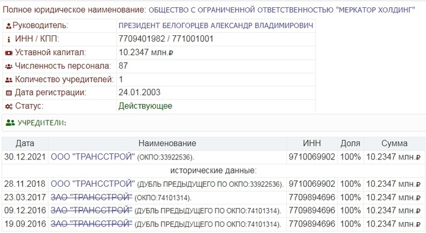Screen dimensions: 426x233
Task: Click the (ОКПО:74101314) note in 23.03.2017 row
Action: pos(163,198)
